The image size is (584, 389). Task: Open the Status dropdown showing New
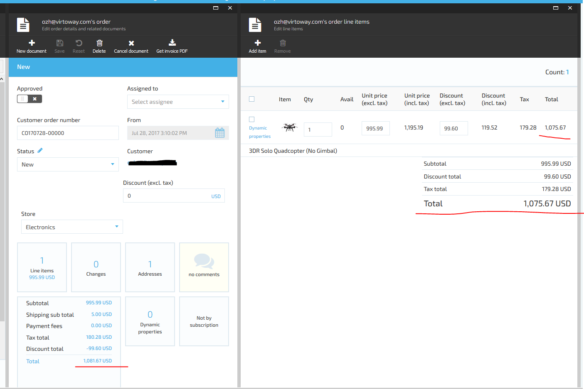click(x=68, y=164)
